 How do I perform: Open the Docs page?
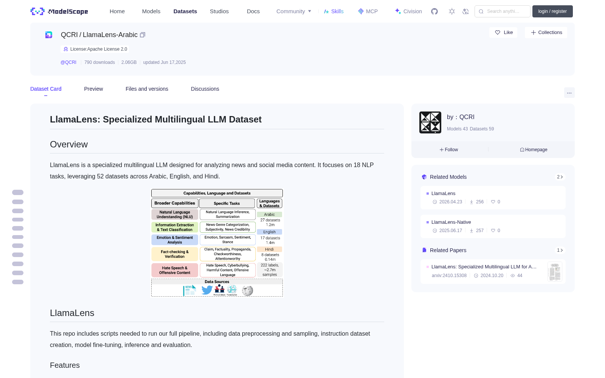click(x=253, y=11)
